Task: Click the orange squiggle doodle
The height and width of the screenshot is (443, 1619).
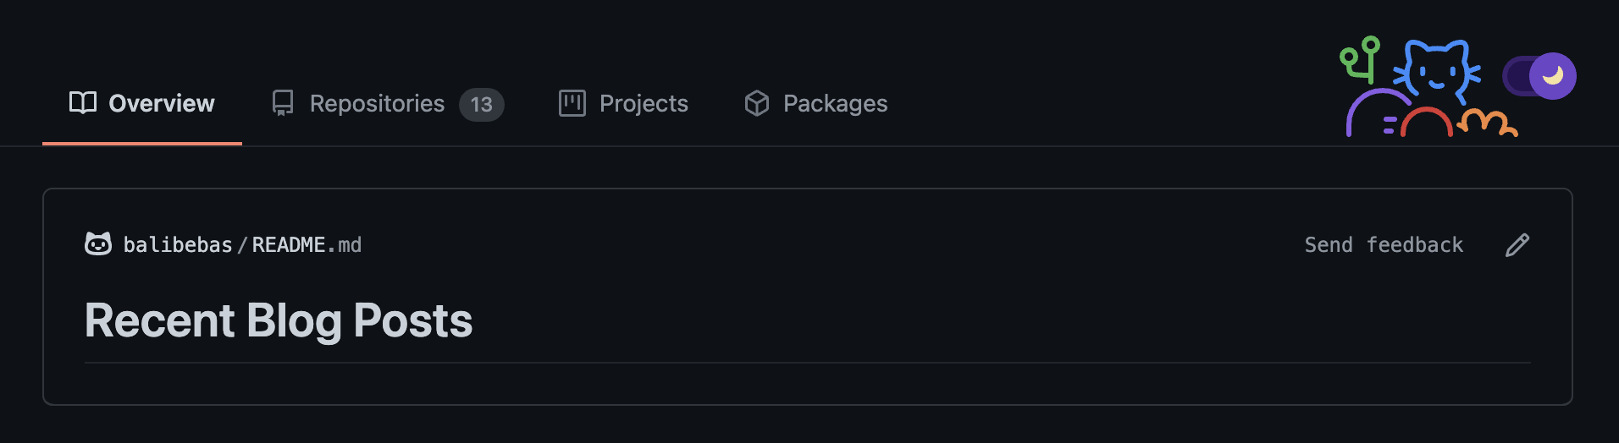Action: 1486,123
